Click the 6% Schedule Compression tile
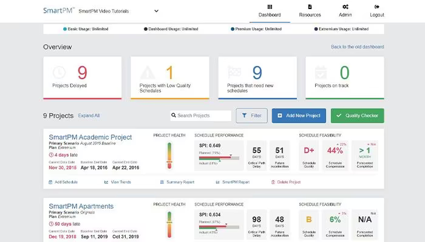This screenshot has width=425, height=242. click(335, 224)
